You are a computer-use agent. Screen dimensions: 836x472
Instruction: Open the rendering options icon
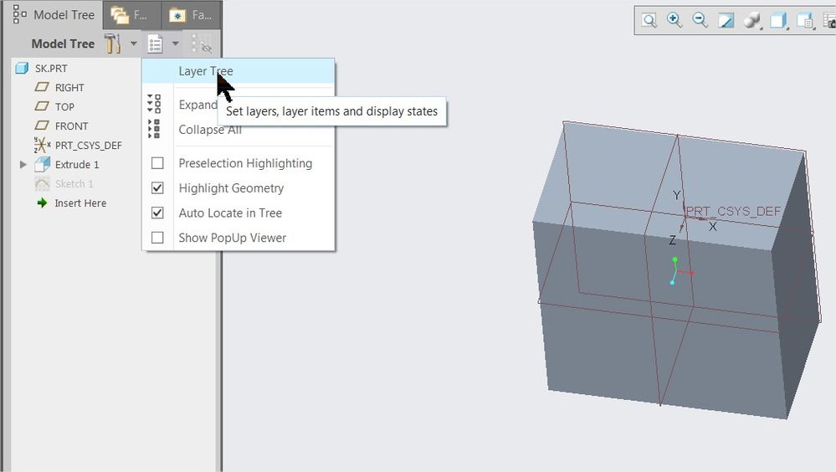point(751,20)
